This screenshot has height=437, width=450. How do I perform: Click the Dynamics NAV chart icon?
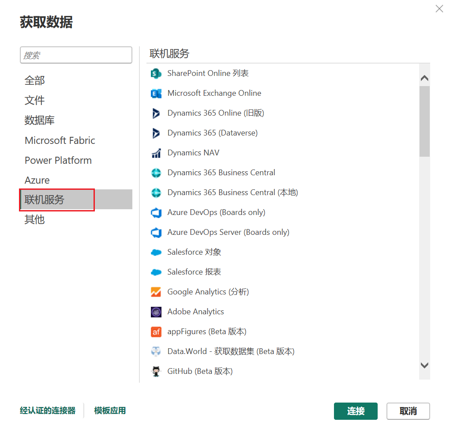pos(156,153)
